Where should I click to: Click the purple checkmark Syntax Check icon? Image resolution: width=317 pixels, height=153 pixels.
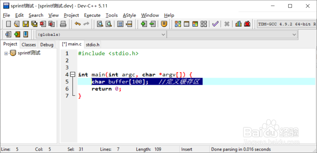pyautogui.click(x=215, y=24)
